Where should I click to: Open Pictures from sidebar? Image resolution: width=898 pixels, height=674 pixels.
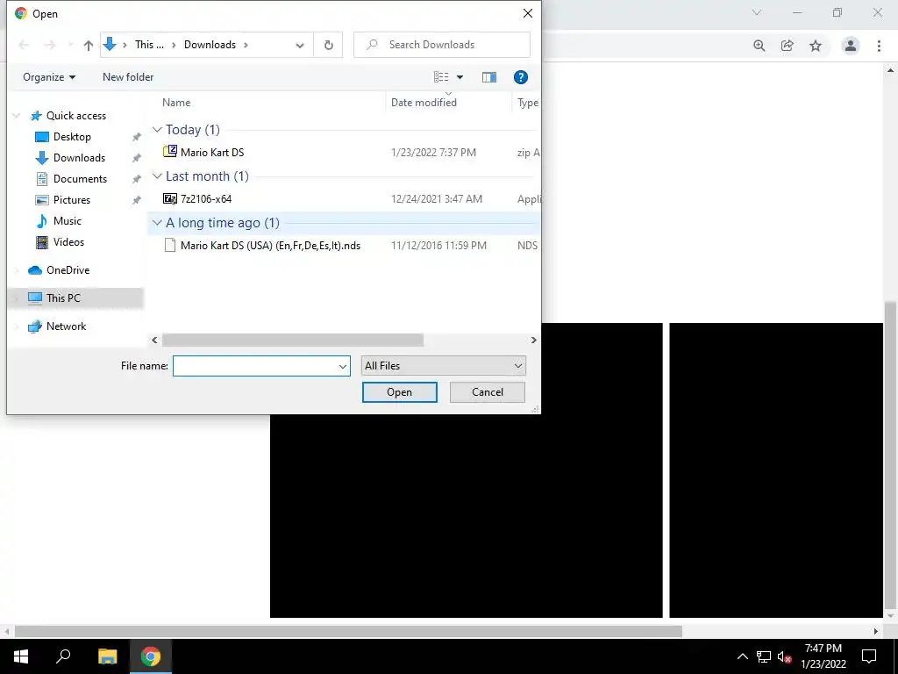point(72,200)
